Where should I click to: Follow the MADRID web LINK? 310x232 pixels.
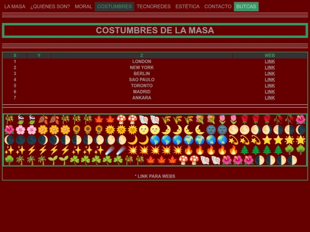click(x=270, y=92)
